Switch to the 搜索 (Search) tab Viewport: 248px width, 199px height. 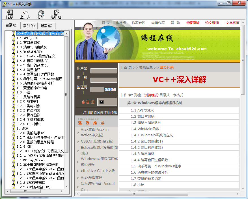point(46,26)
